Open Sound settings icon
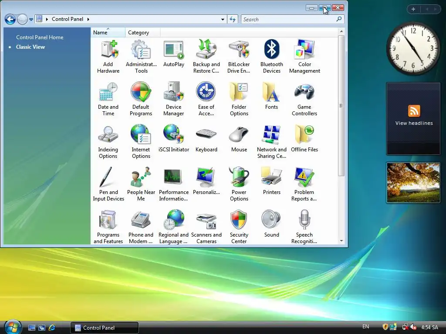Viewport: 446px width, 334px height. 271,224
